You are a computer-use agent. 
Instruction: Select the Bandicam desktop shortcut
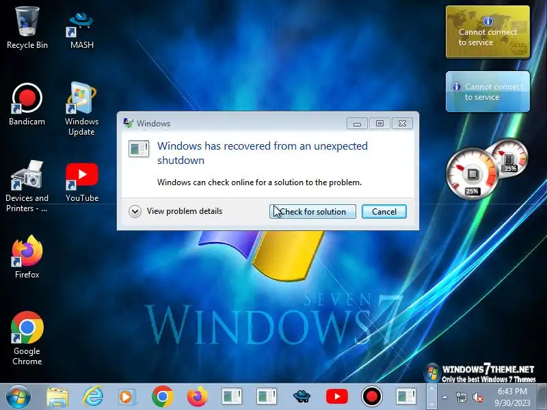pos(27,104)
